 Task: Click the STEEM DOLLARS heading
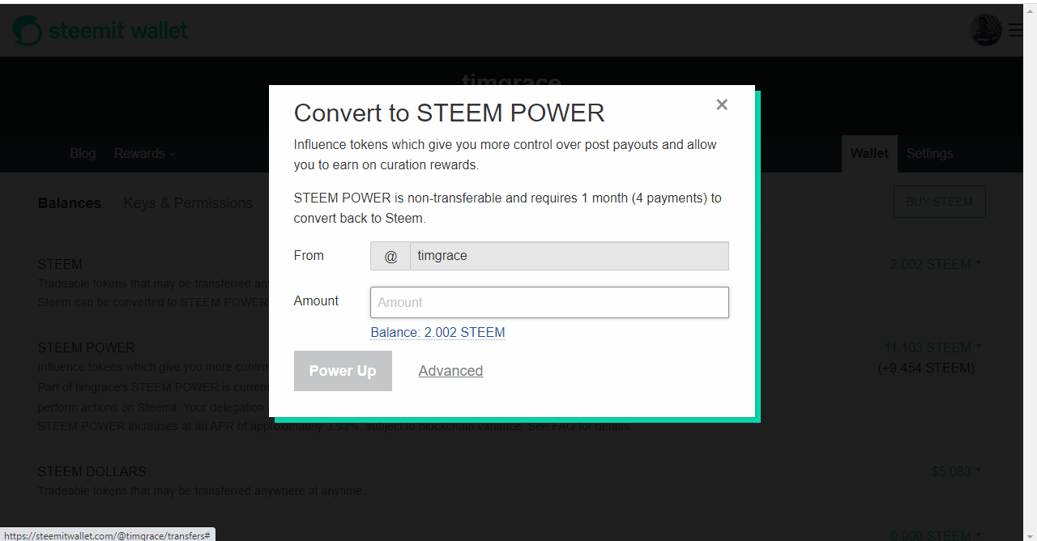click(x=92, y=471)
